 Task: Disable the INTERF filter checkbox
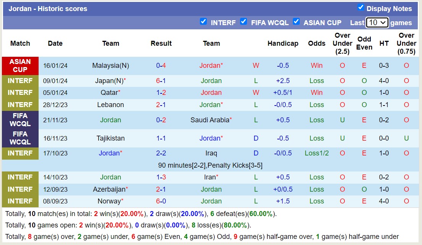[203, 22]
